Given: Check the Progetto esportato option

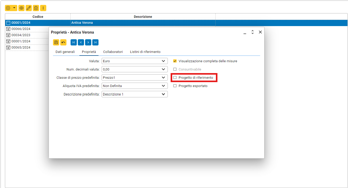Looking at the screenshot, I should (175, 86).
